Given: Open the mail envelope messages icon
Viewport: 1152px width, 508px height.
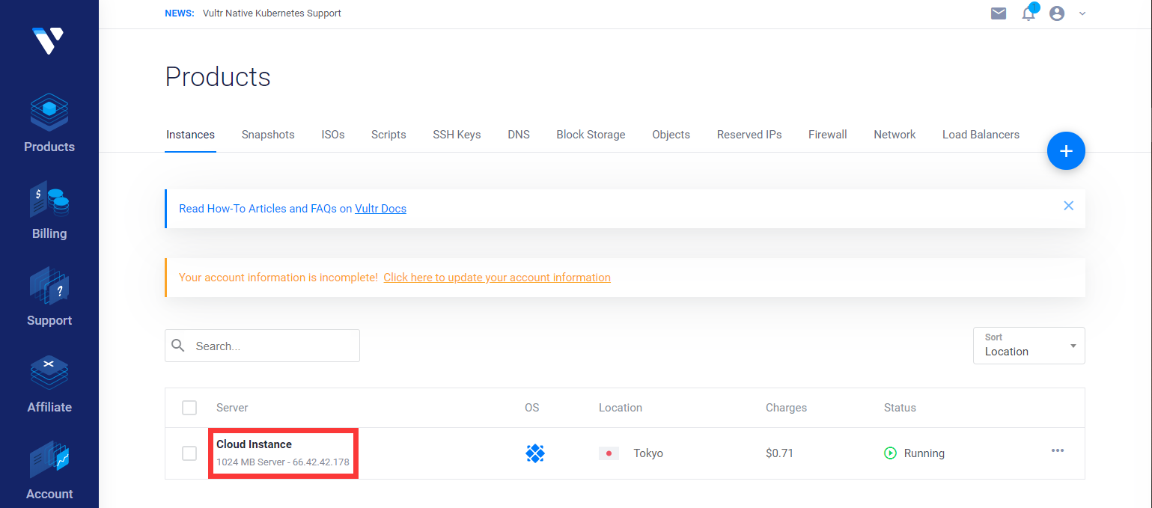Looking at the screenshot, I should click(999, 13).
